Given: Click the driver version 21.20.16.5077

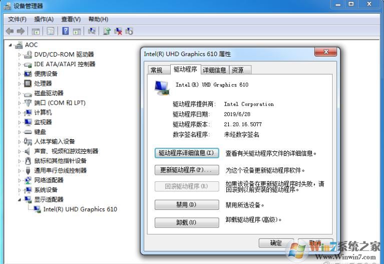Looking at the screenshot, I should point(243,124).
